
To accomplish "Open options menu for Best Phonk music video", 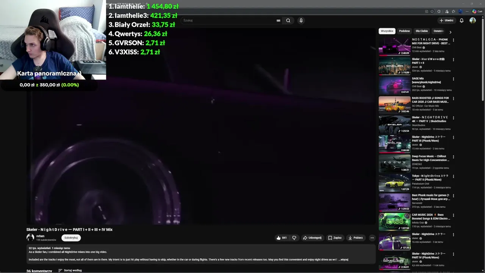I will tap(453, 196).
